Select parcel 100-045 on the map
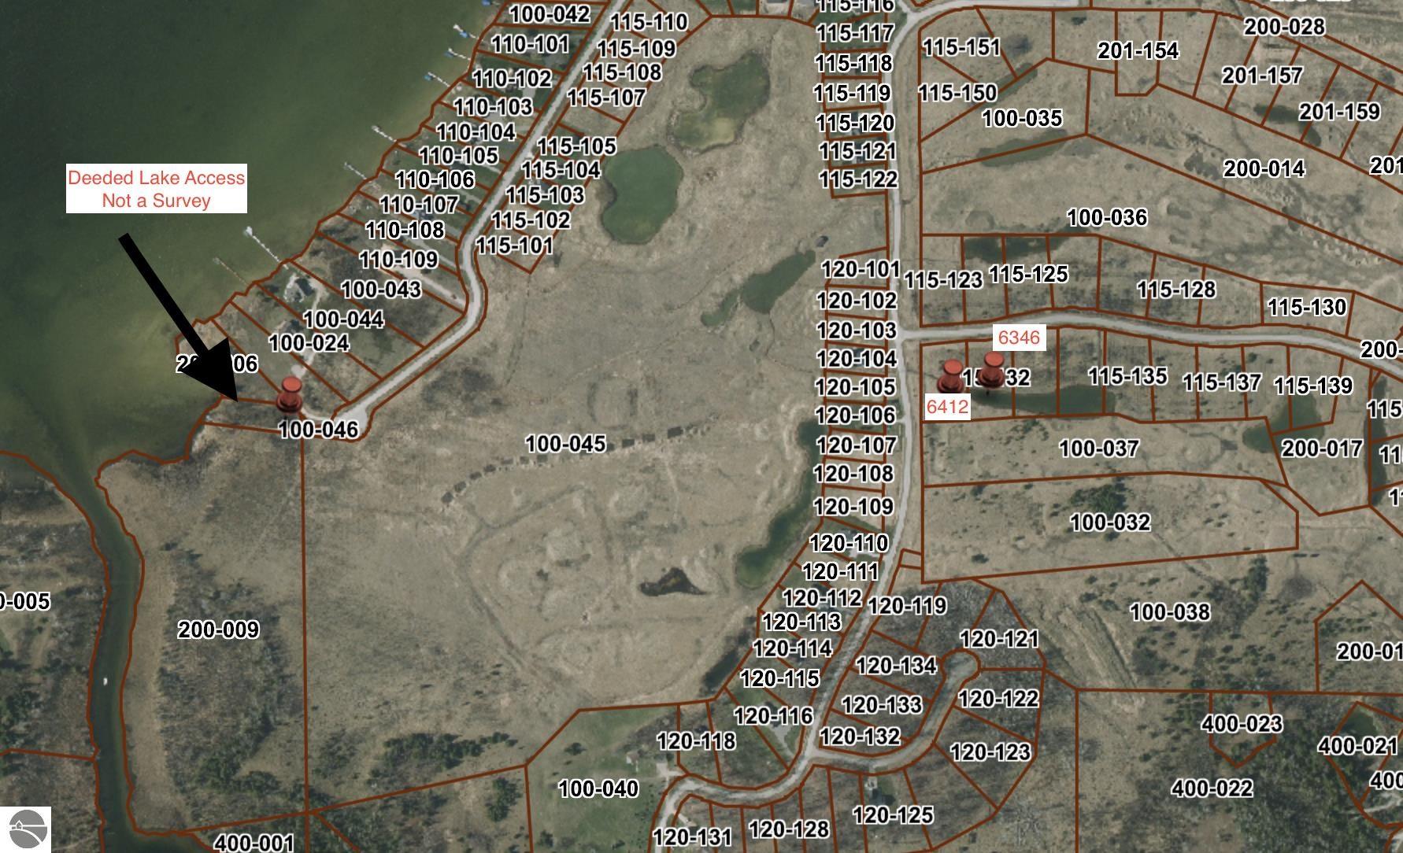Image resolution: width=1403 pixels, height=853 pixels. (x=565, y=444)
